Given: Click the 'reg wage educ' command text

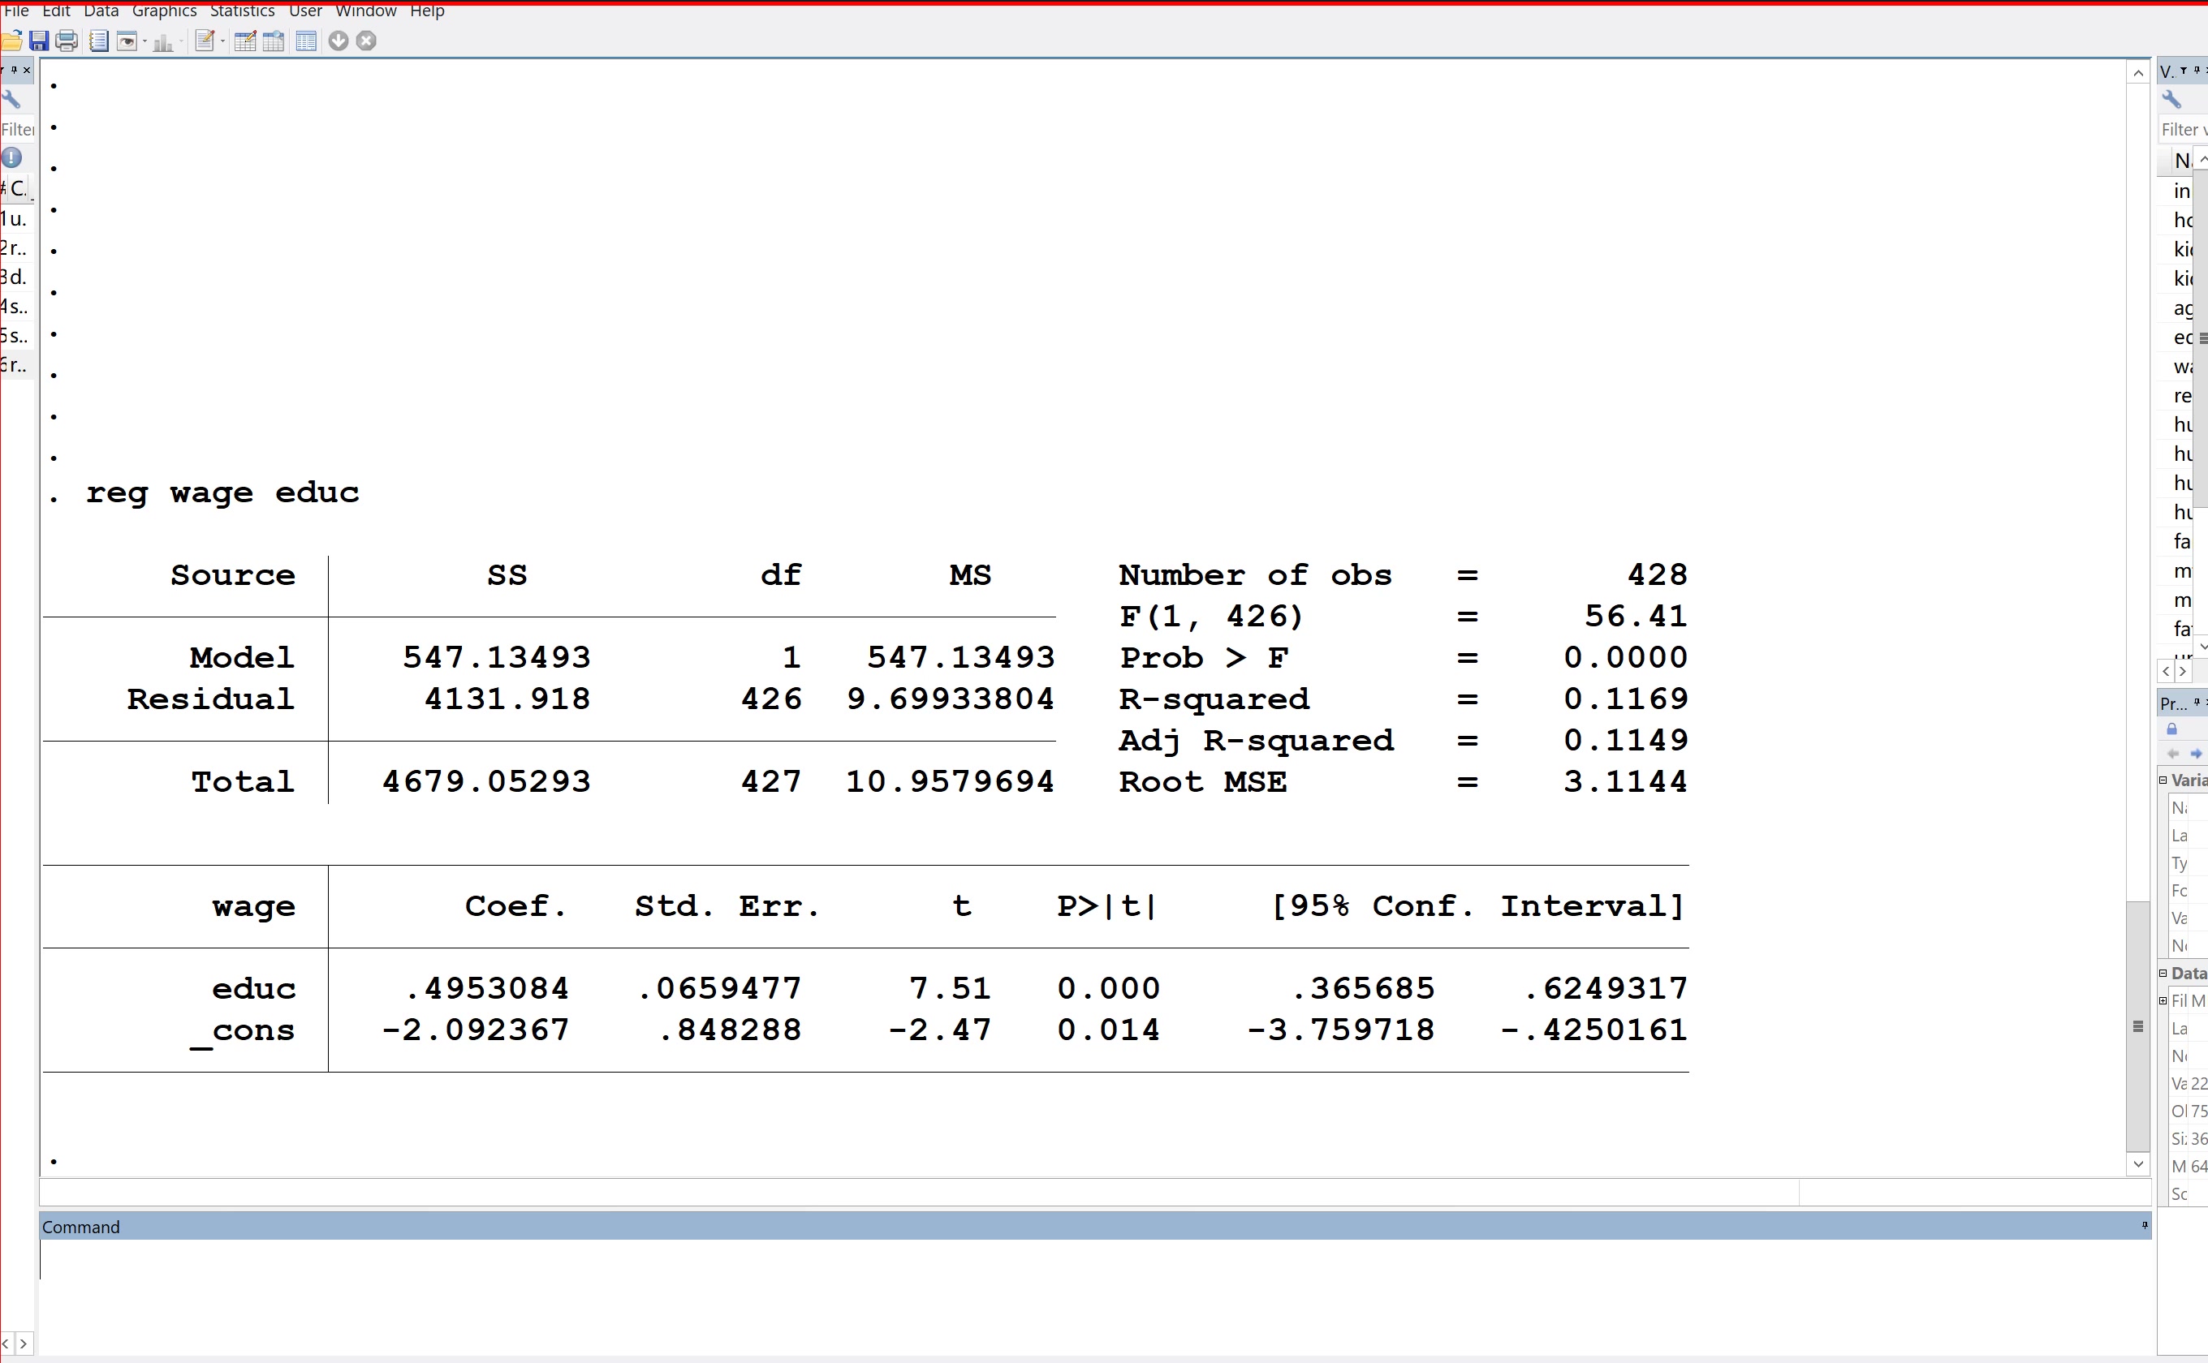Looking at the screenshot, I should [x=222, y=493].
